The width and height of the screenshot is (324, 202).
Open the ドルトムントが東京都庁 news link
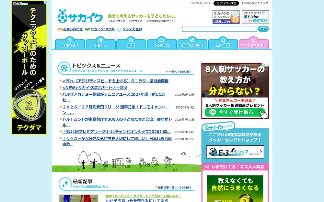117,122
